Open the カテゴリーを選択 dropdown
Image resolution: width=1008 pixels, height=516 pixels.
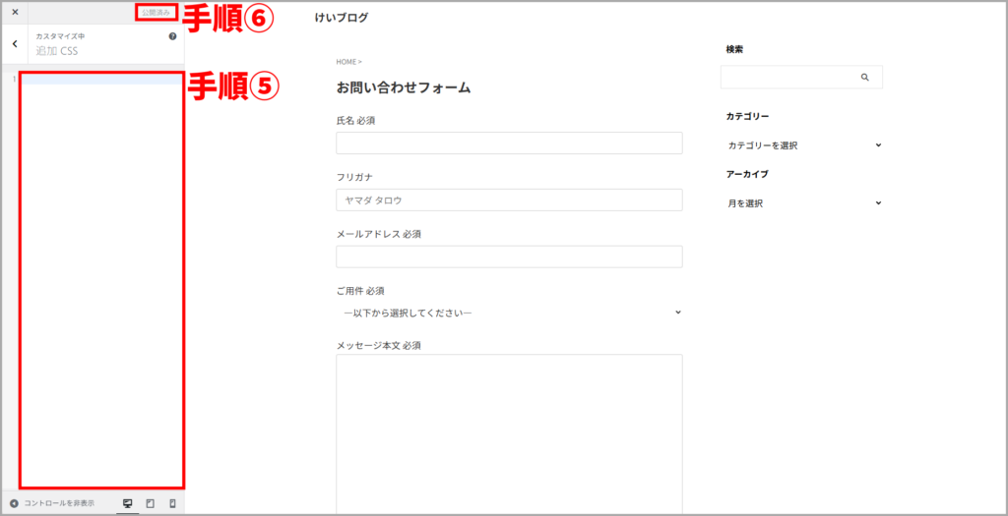click(803, 145)
